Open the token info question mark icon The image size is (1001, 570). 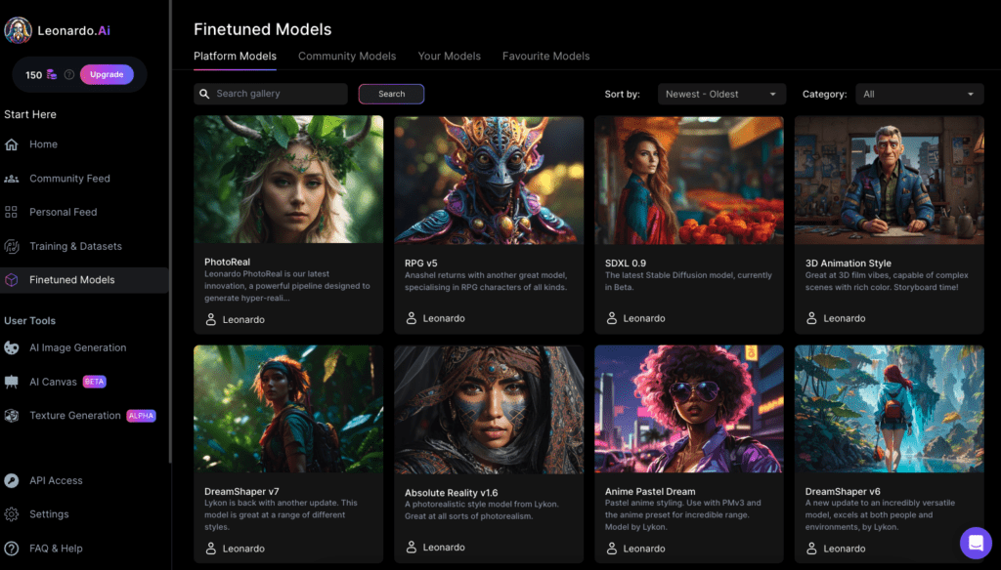(x=69, y=74)
